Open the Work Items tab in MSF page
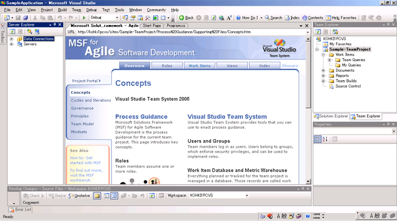This screenshot has height=221, width=397. (200, 66)
